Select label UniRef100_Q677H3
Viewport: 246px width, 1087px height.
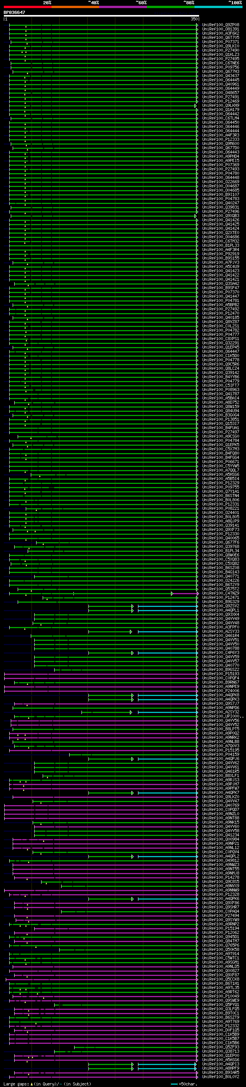221,72
